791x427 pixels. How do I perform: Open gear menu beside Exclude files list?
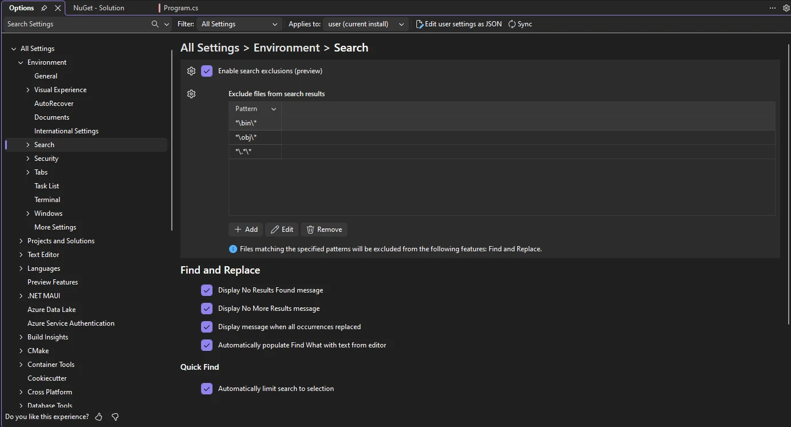[191, 94]
